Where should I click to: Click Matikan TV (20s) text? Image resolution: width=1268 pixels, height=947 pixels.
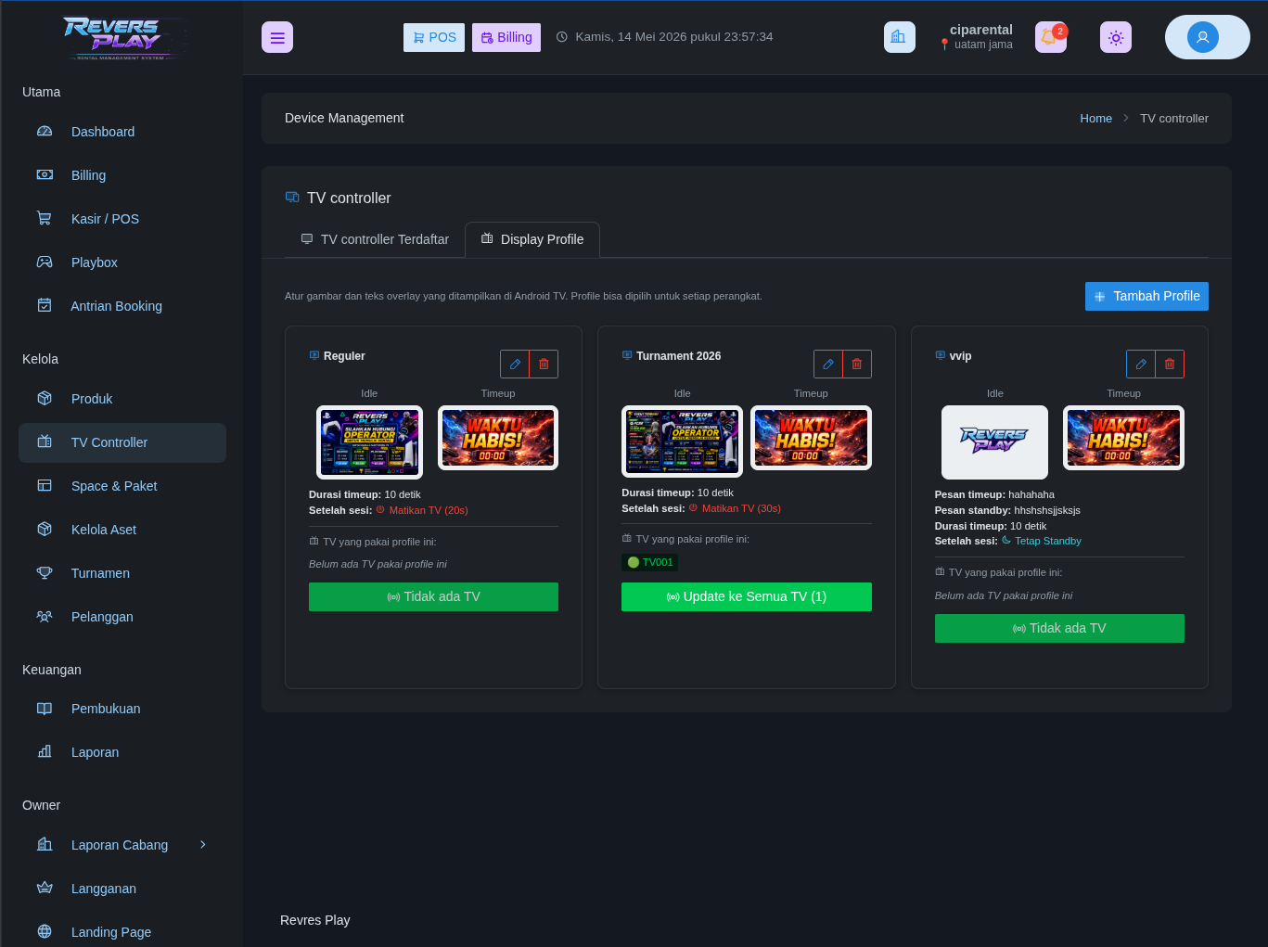point(429,510)
